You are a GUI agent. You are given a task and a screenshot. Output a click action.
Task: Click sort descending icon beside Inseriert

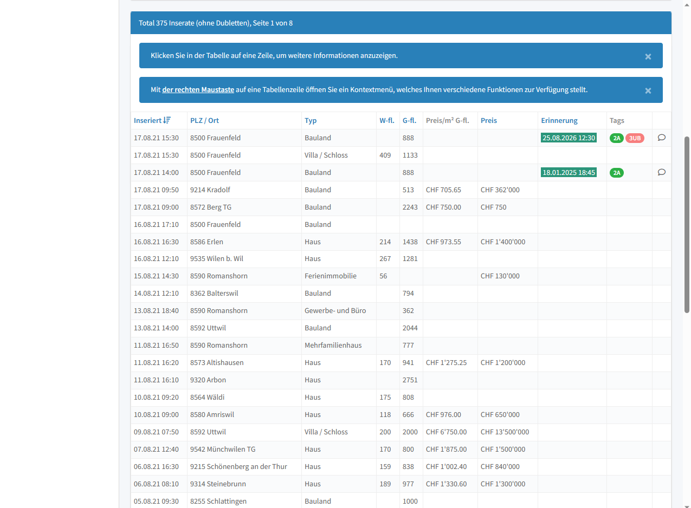click(167, 120)
